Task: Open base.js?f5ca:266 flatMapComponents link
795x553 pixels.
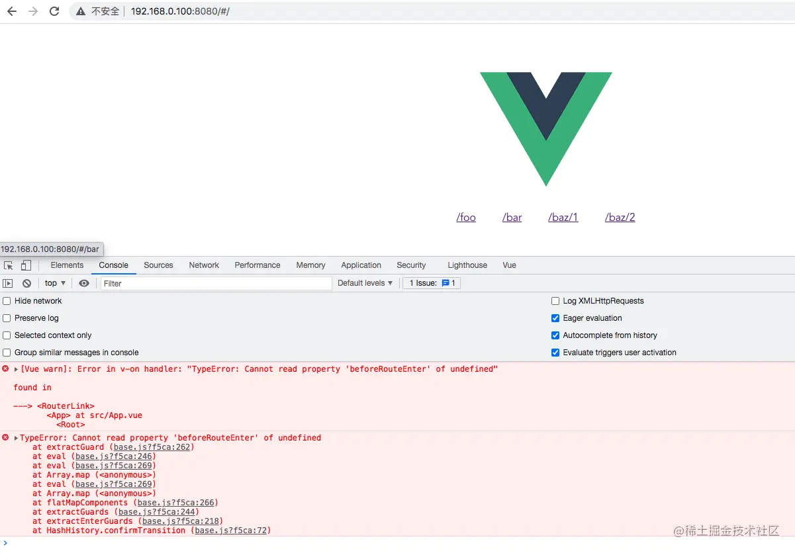Action: 175,503
